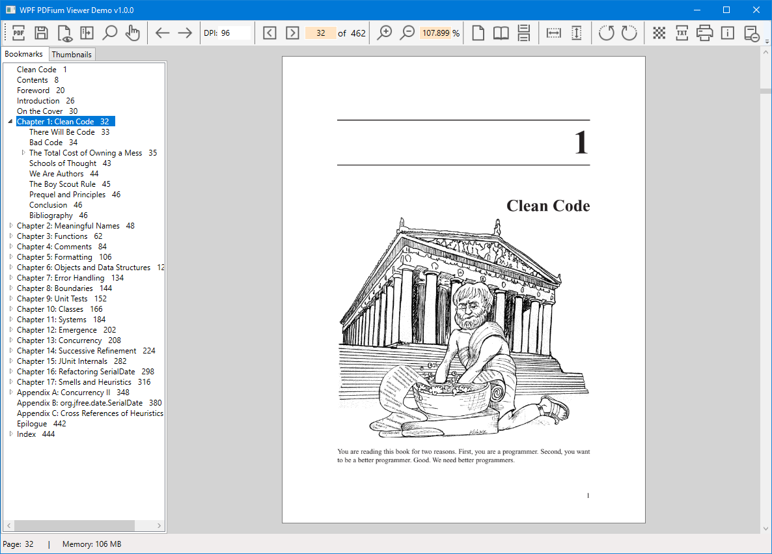The image size is (772, 554).
Task: Click bookmarks horizontal scrollbar left arrow
Action: point(9,525)
